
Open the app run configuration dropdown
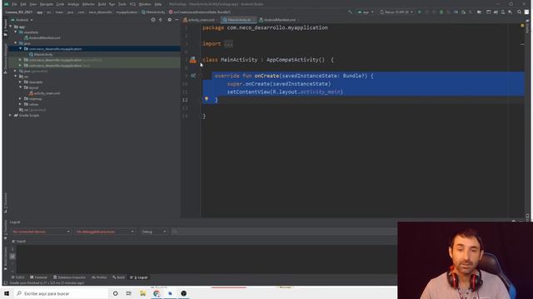[x=366, y=12]
